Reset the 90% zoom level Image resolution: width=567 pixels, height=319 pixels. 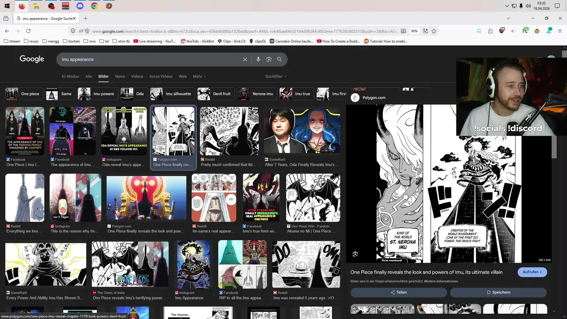414,31
